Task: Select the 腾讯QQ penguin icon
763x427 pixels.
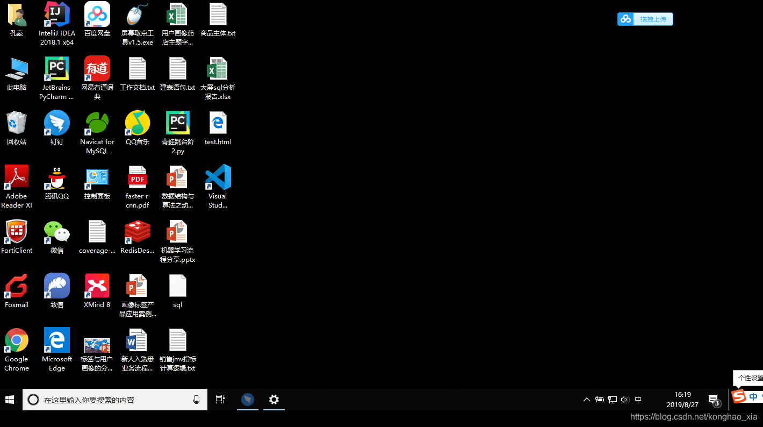Action: coord(57,183)
